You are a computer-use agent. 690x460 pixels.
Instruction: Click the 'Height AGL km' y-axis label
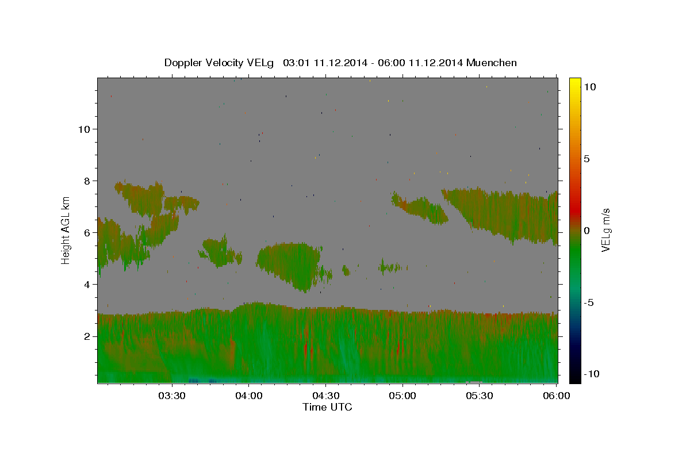pos(66,230)
